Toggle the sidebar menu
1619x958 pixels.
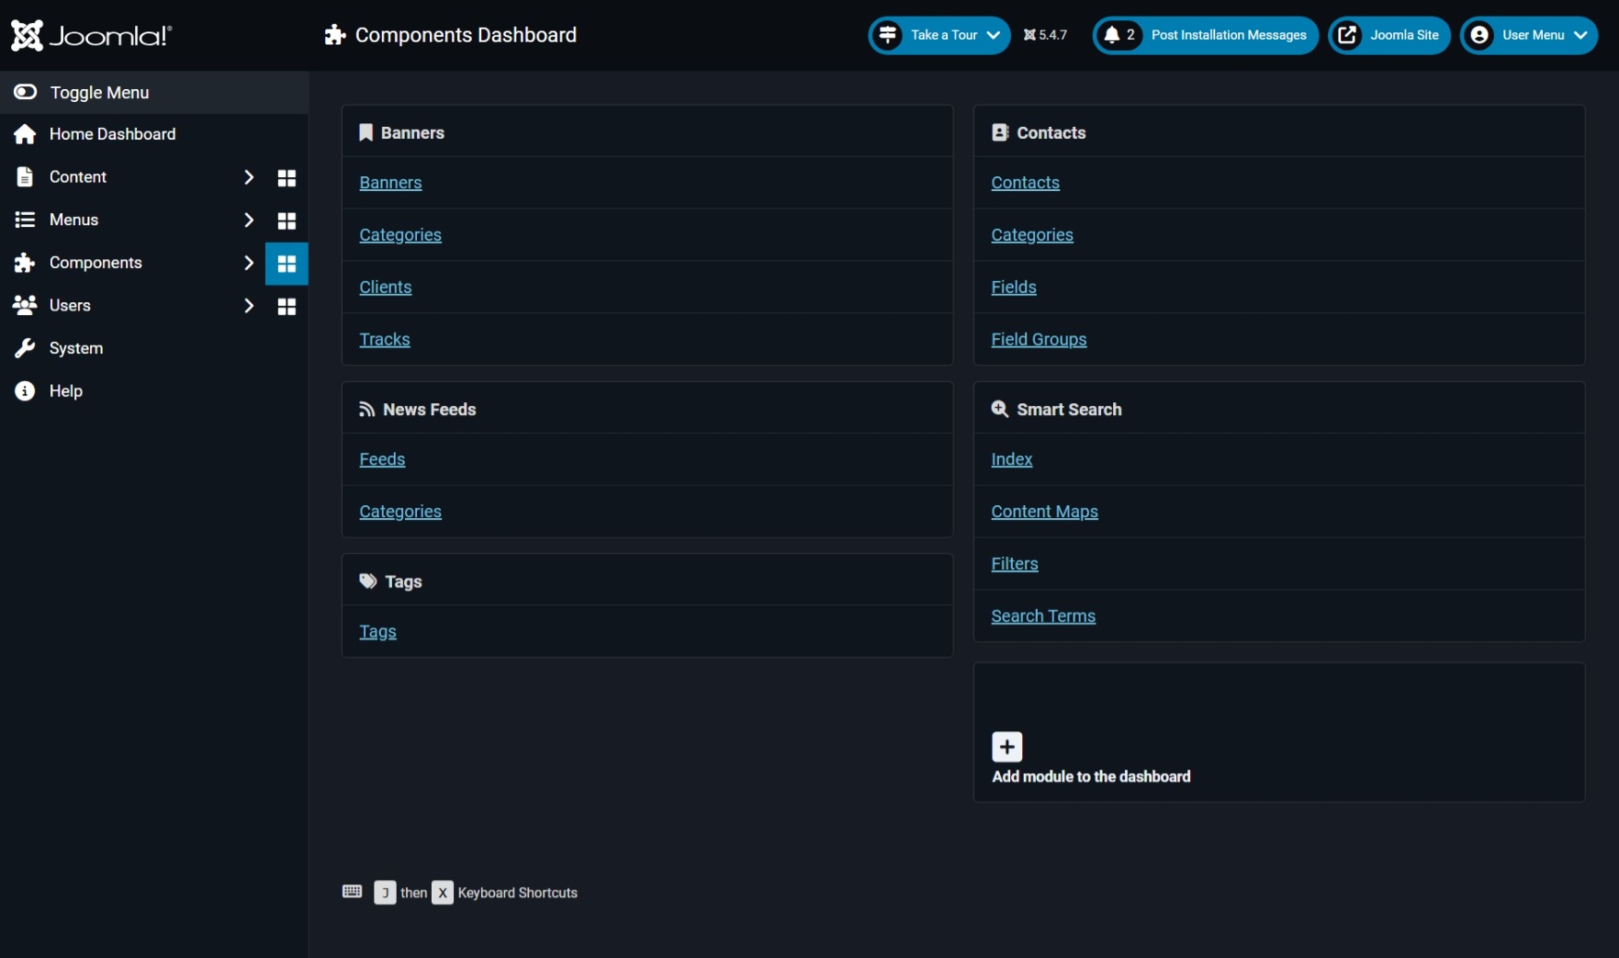[x=154, y=93]
